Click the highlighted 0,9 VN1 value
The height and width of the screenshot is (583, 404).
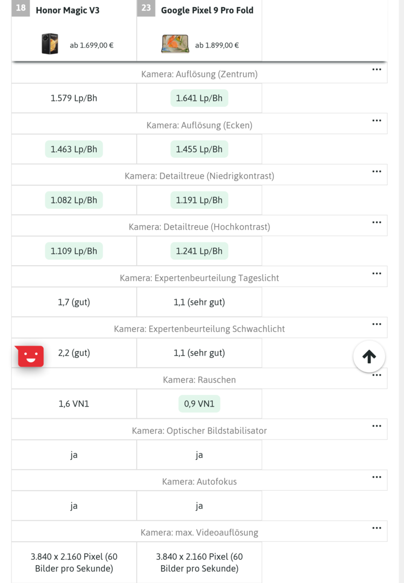(x=199, y=404)
